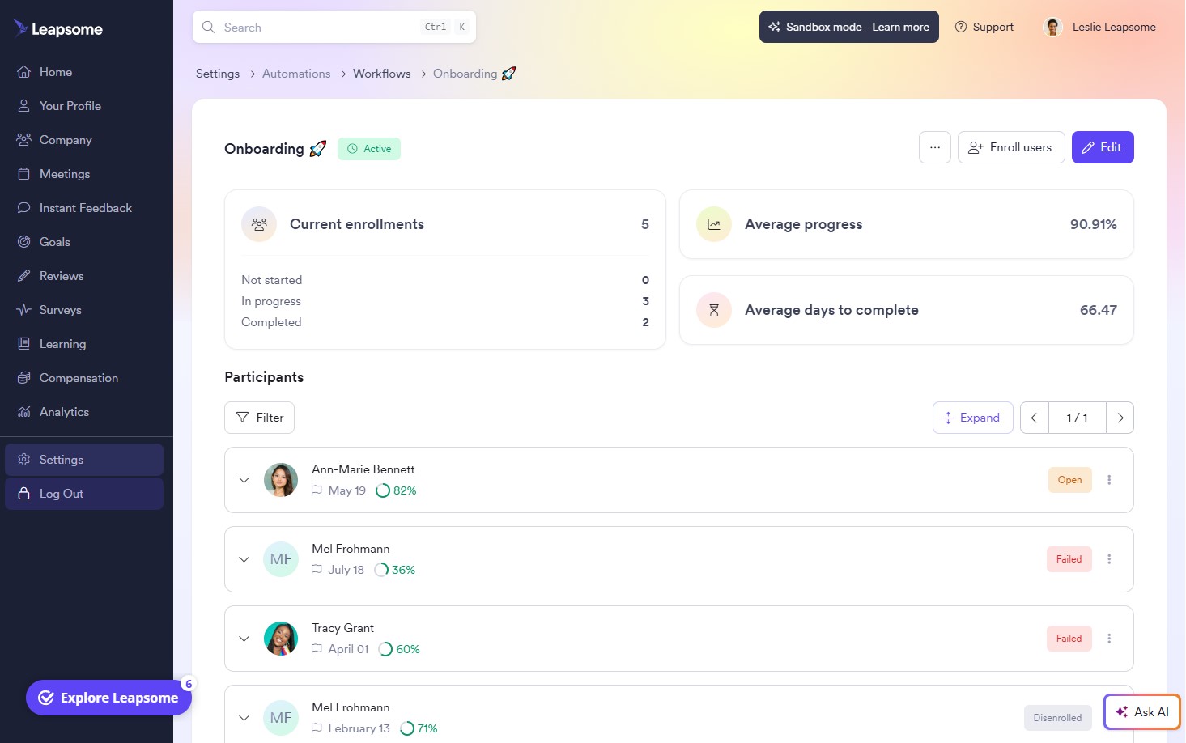Image resolution: width=1186 pixels, height=743 pixels.
Task: Click the Expand button above participants list
Action: click(972, 417)
